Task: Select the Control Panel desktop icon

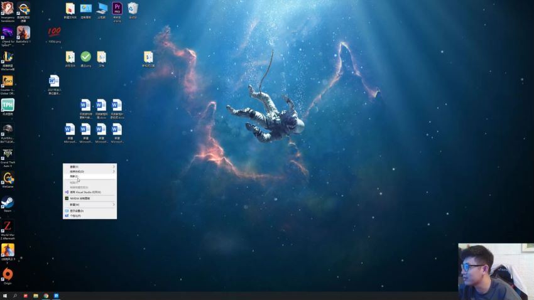Action: coord(86,10)
